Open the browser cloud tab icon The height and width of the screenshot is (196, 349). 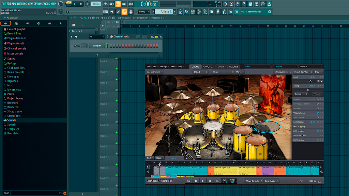coord(50,23)
